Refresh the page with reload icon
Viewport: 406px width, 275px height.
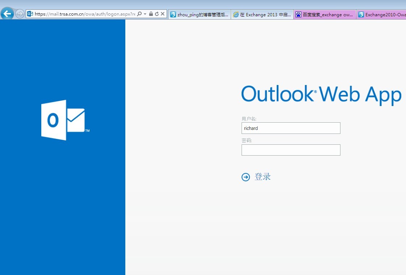click(x=157, y=14)
